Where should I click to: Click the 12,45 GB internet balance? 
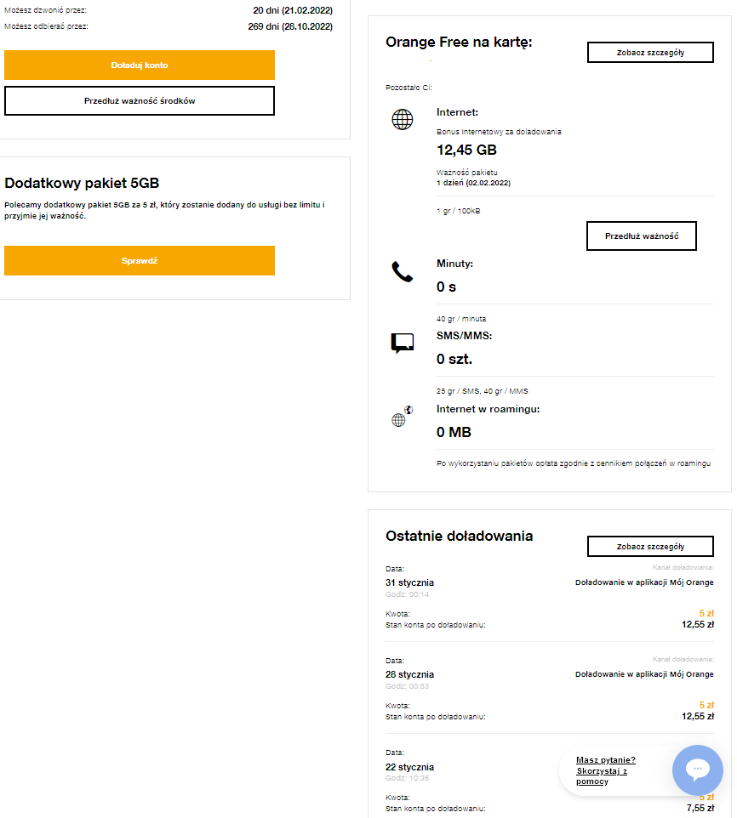(466, 151)
